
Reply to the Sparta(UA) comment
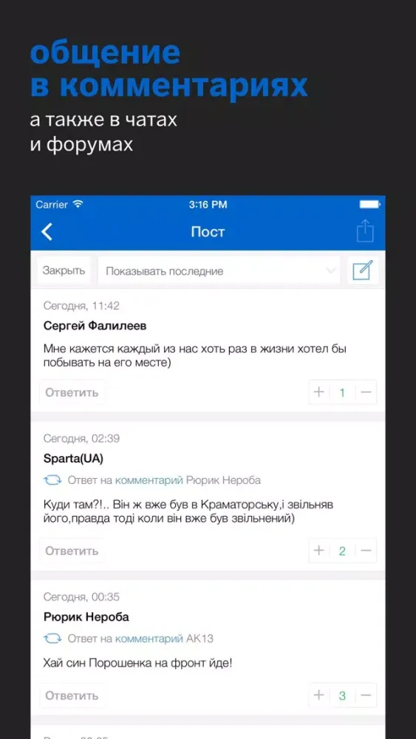click(x=72, y=551)
